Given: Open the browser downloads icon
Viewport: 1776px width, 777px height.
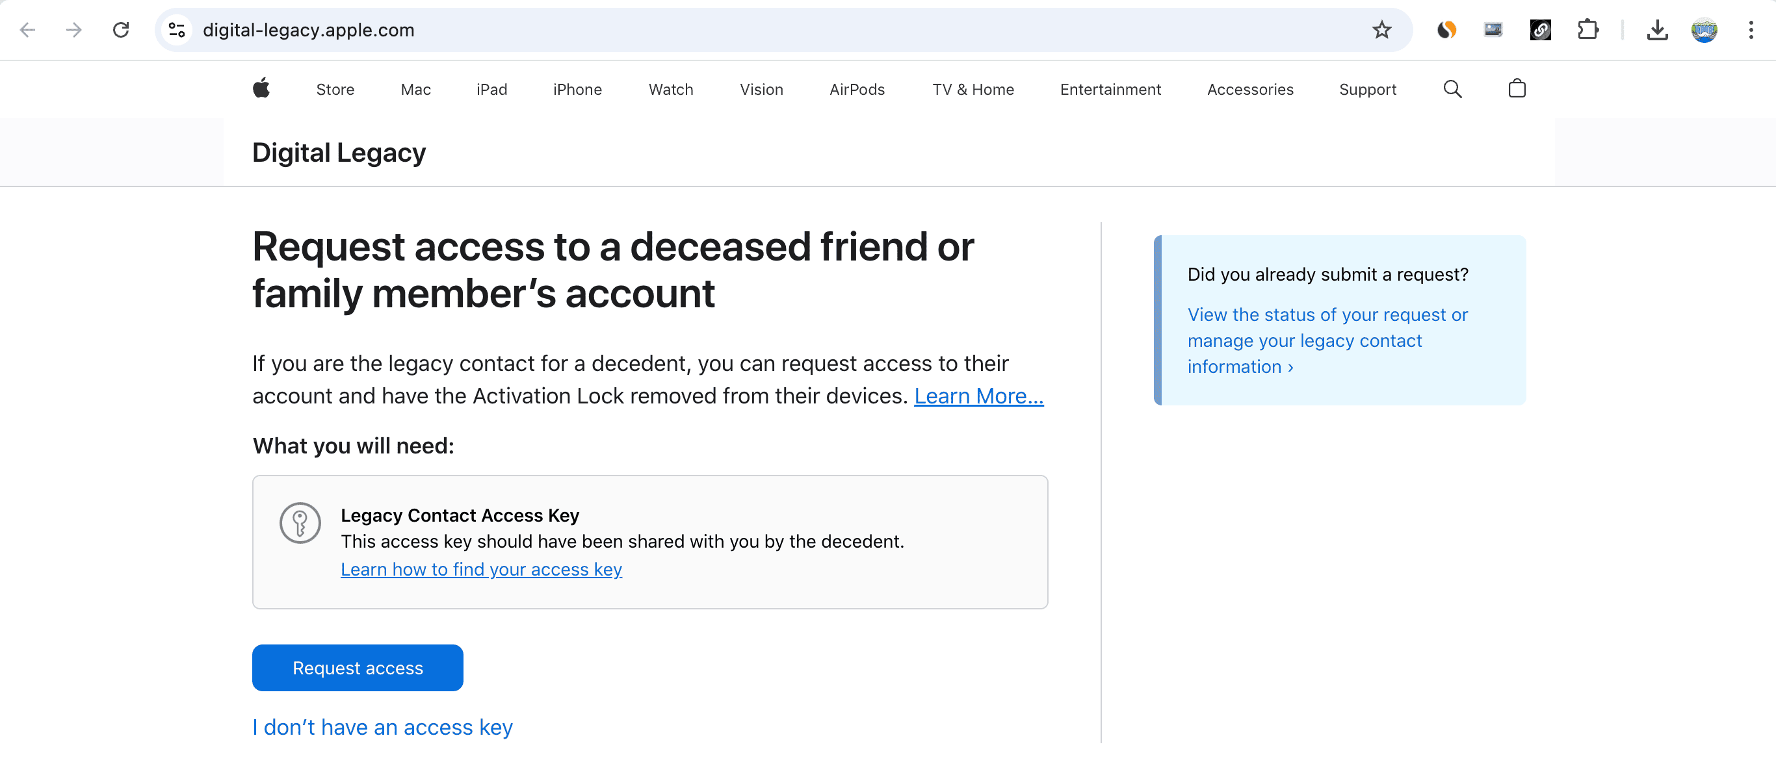Looking at the screenshot, I should (1657, 30).
